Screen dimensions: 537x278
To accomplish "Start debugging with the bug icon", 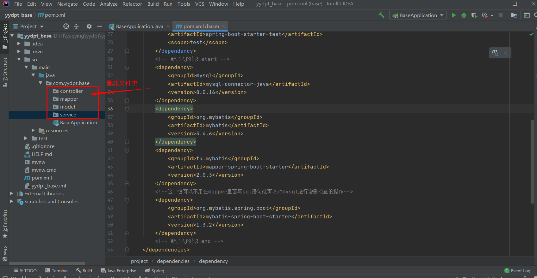I will click(464, 15).
